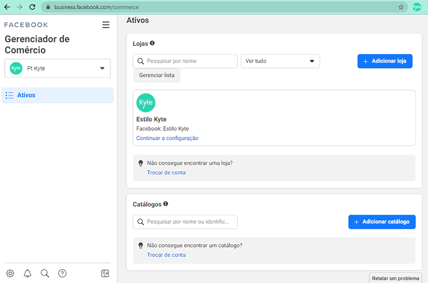Collapse the sidebar with panel icon

[105, 273]
